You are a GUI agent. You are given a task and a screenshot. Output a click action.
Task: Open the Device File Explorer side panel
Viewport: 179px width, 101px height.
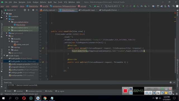tap(178, 67)
